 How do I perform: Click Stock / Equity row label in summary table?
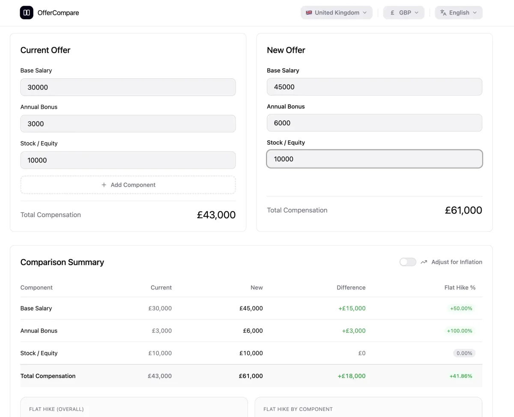(x=39, y=353)
